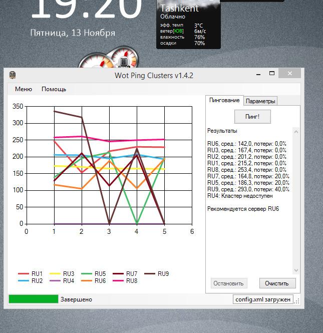Click results scrollbar down arrow
Image resolution: width=323 pixels, height=333 pixels.
pos(296,270)
